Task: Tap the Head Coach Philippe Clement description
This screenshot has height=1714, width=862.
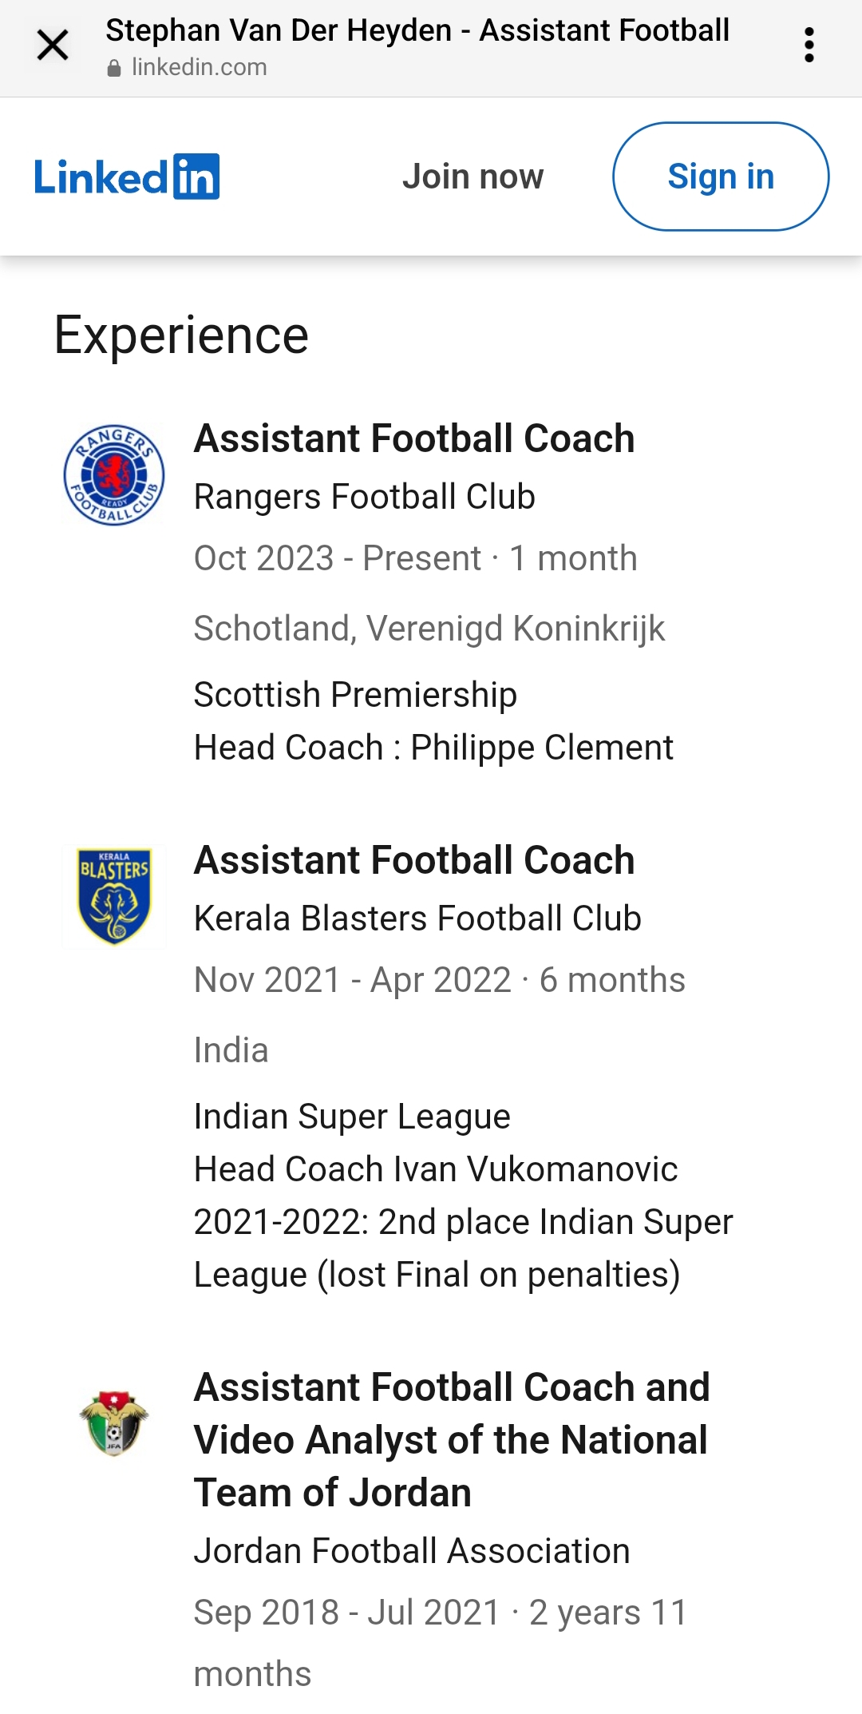Action: tap(434, 748)
